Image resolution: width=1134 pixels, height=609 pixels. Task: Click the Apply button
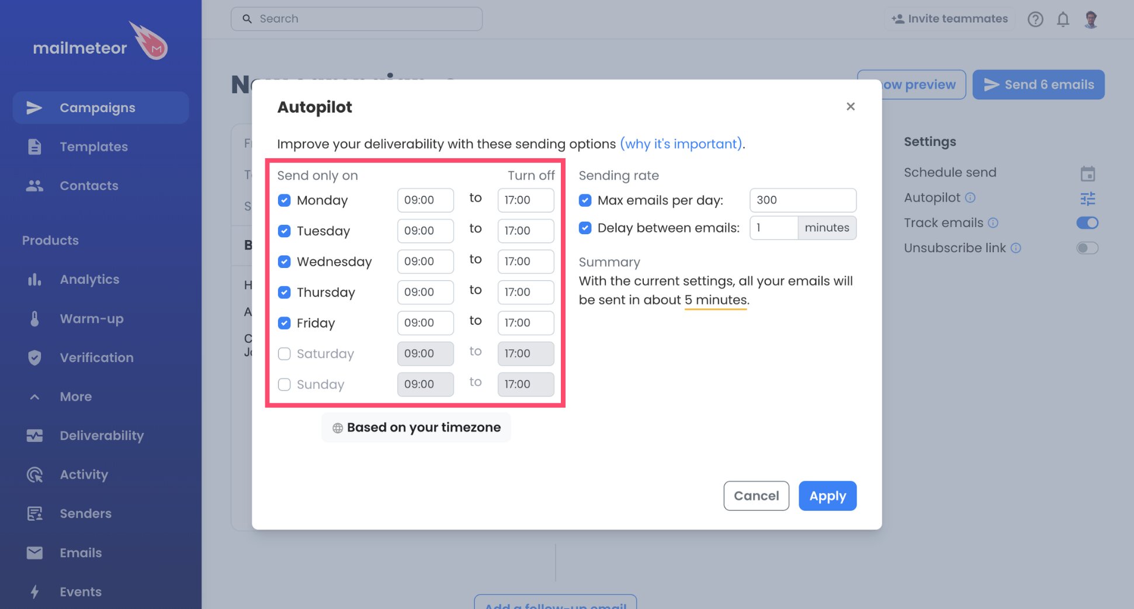pyautogui.click(x=827, y=496)
